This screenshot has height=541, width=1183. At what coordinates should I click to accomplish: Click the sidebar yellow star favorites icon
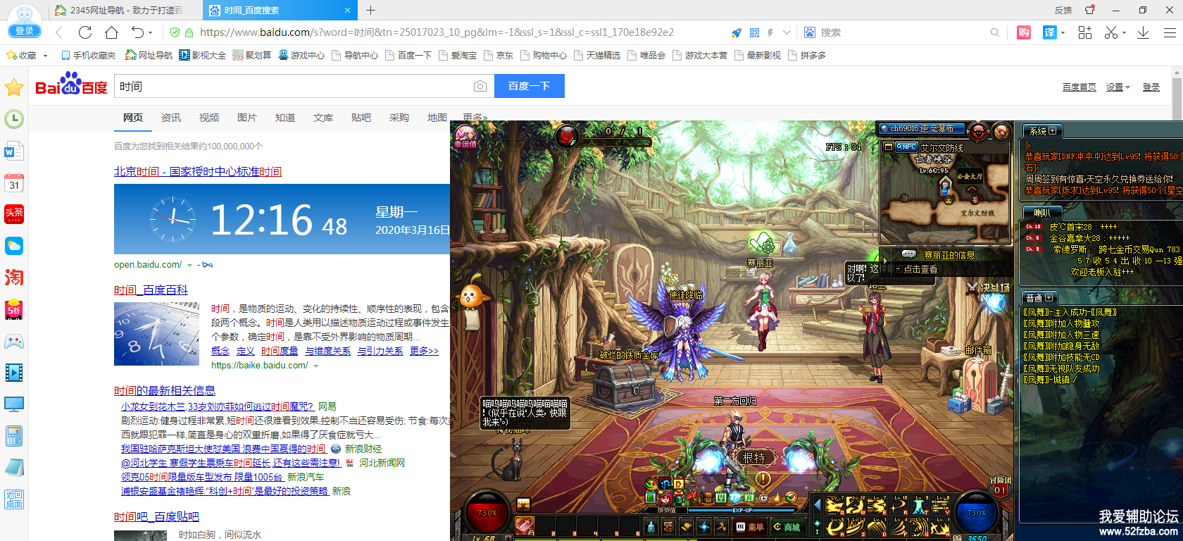(x=14, y=87)
